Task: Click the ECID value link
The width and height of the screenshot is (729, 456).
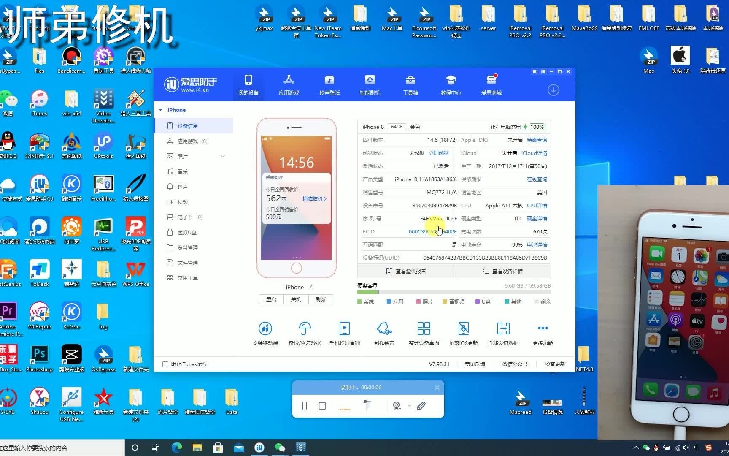Action: pyautogui.click(x=432, y=231)
